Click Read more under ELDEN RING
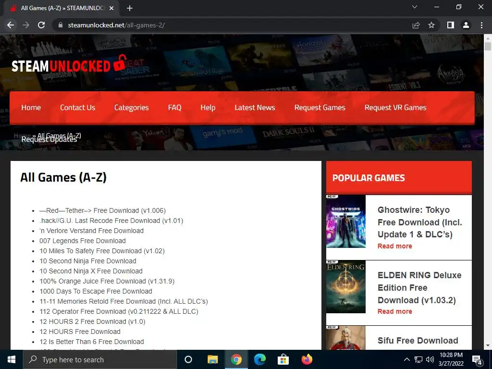The image size is (492, 369). [395, 311]
